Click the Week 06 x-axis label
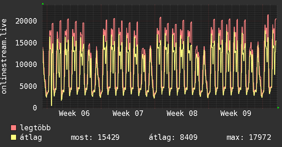This screenshot has width=282, height=147. [74, 113]
